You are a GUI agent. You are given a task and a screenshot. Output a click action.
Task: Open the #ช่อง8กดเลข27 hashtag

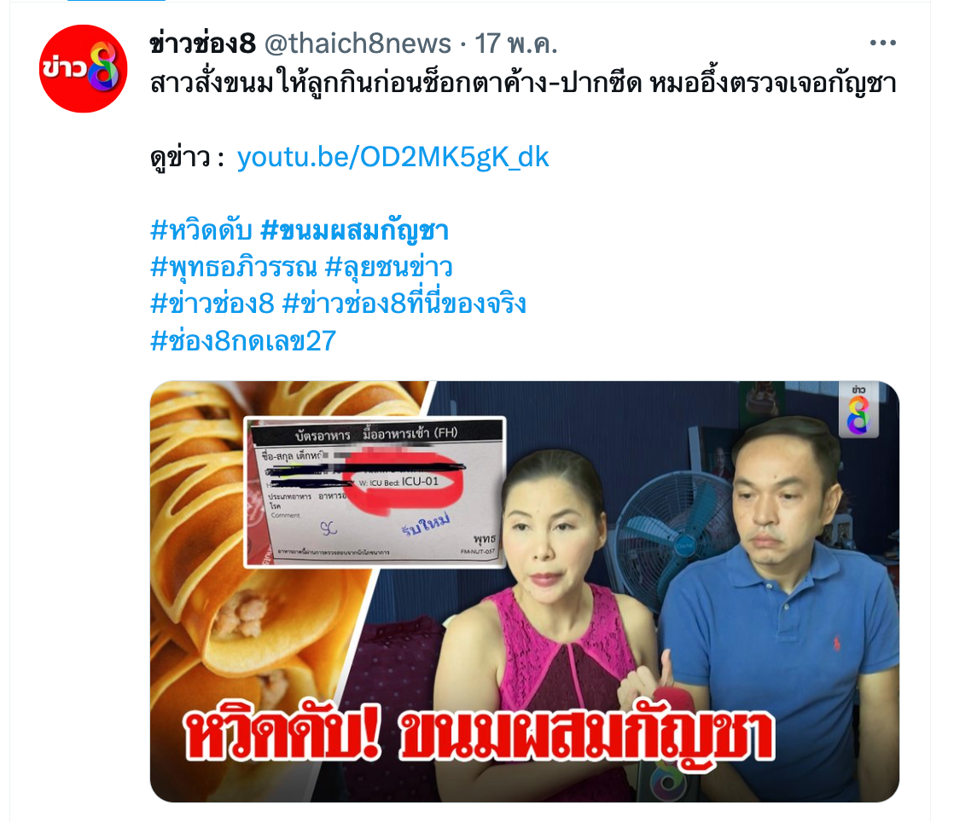(242, 340)
